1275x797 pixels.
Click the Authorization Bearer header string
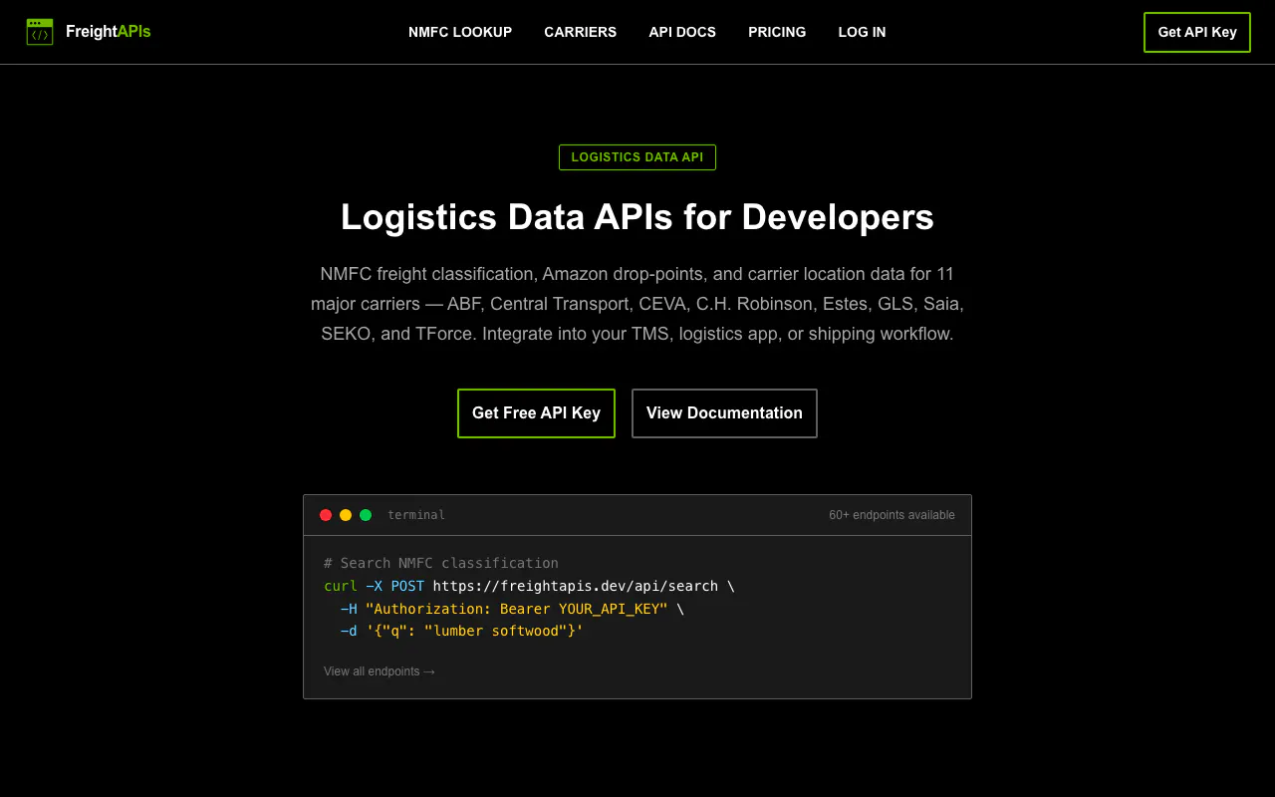[x=517, y=609]
